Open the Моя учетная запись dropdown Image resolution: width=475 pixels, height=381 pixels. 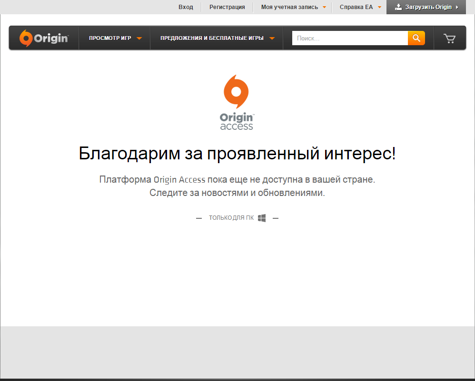pyautogui.click(x=293, y=7)
